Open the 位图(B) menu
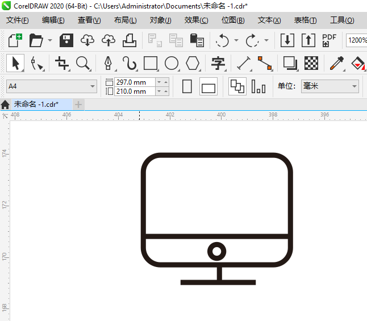 (x=233, y=20)
